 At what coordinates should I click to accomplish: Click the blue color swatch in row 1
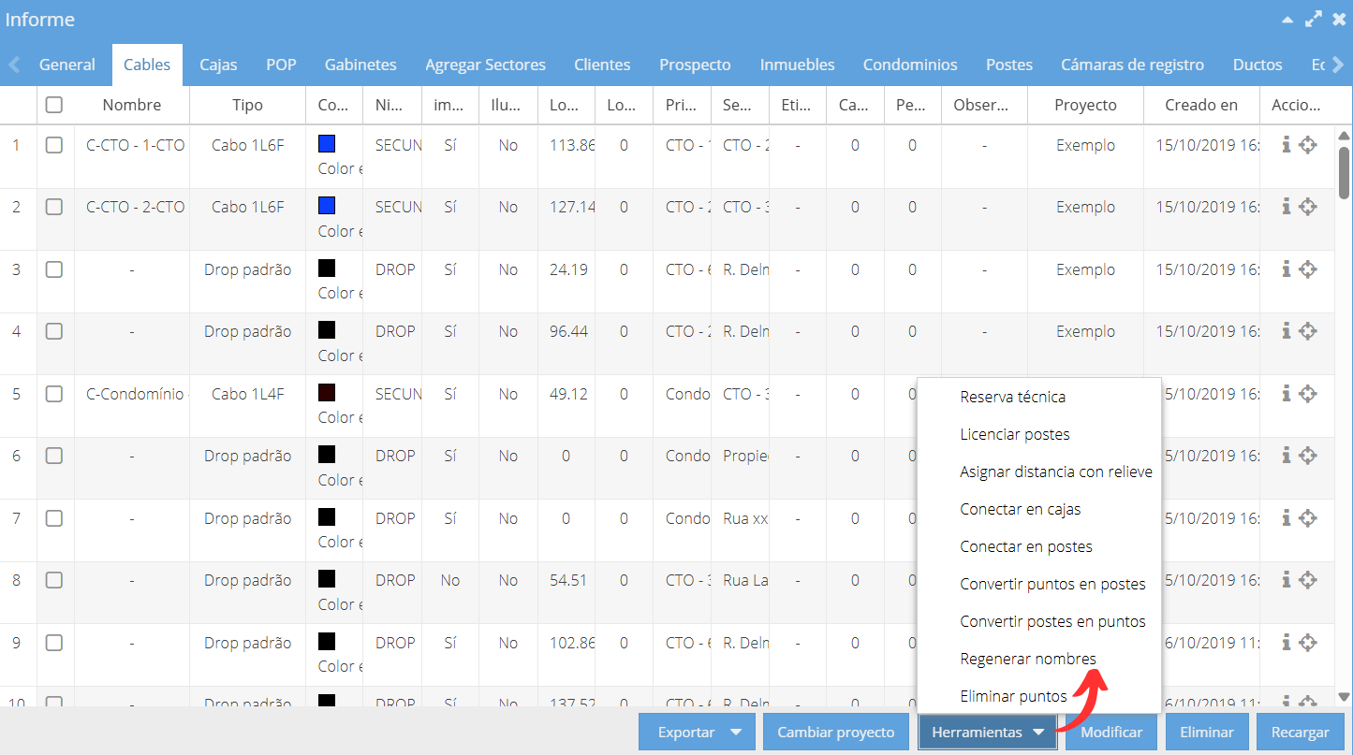(x=327, y=144)
